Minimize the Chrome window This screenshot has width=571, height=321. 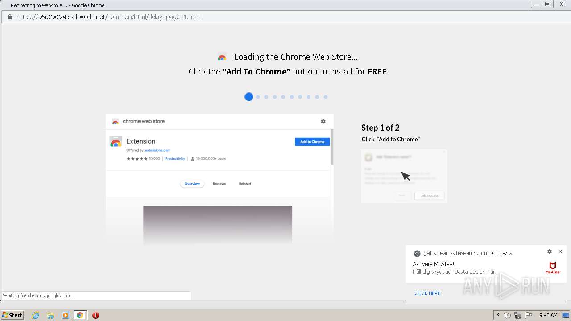pos(537,4)
